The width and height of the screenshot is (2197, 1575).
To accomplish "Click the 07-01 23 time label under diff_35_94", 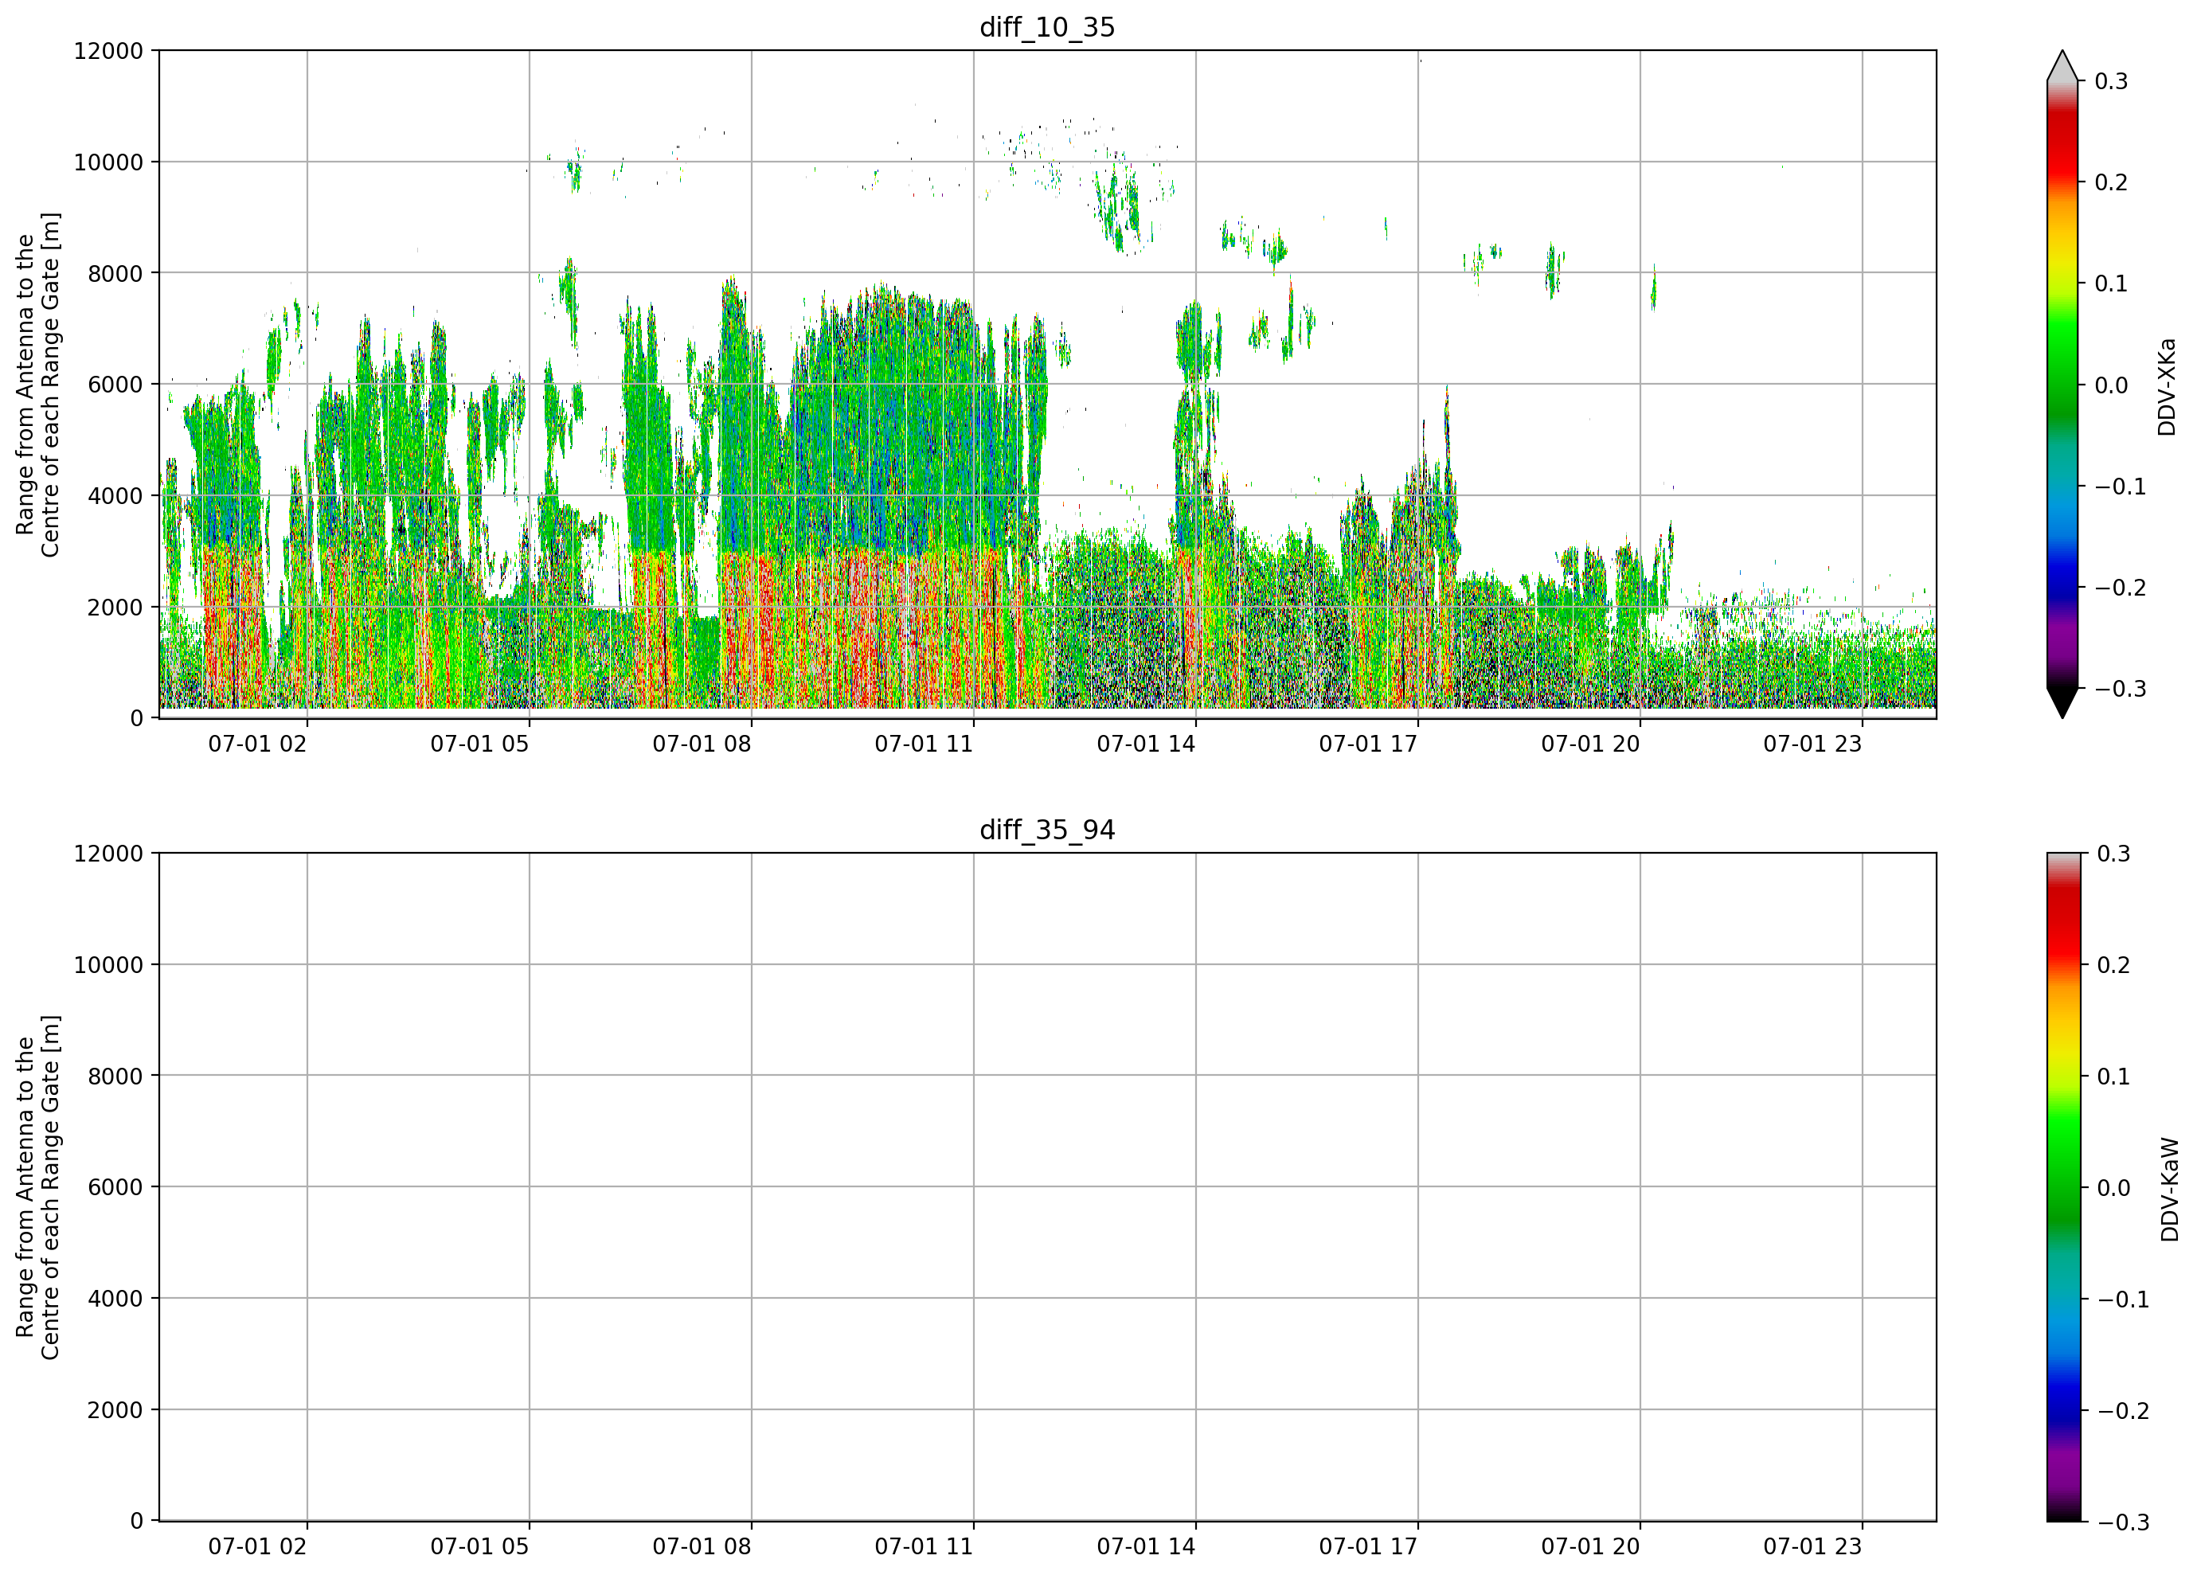I will tap(1812, 1547).
